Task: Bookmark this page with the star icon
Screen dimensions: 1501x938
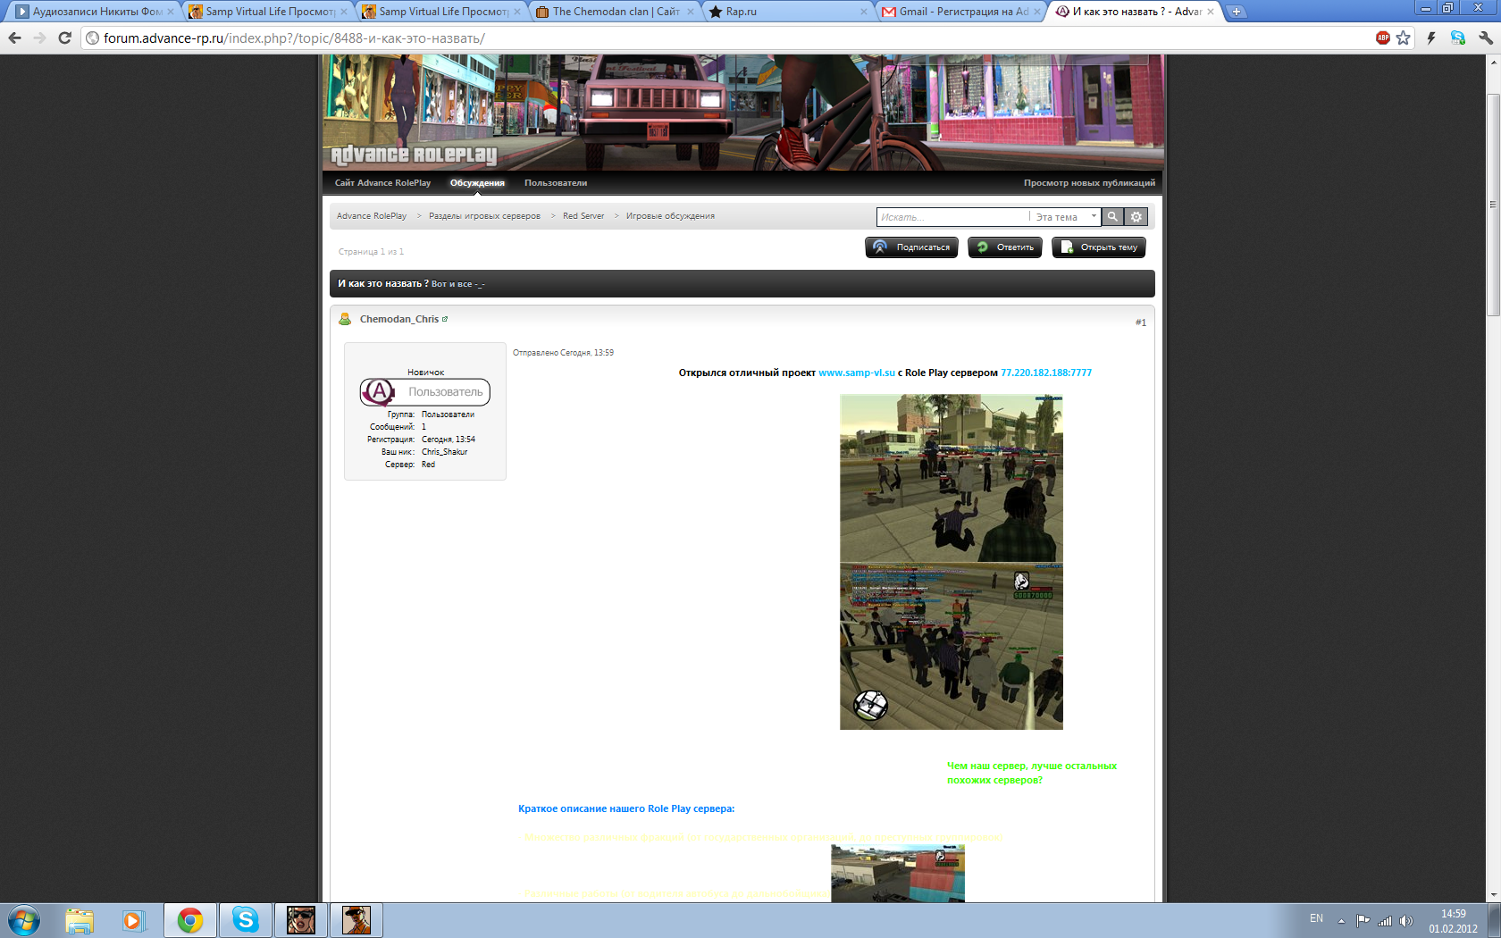Action: [1404, 38]
